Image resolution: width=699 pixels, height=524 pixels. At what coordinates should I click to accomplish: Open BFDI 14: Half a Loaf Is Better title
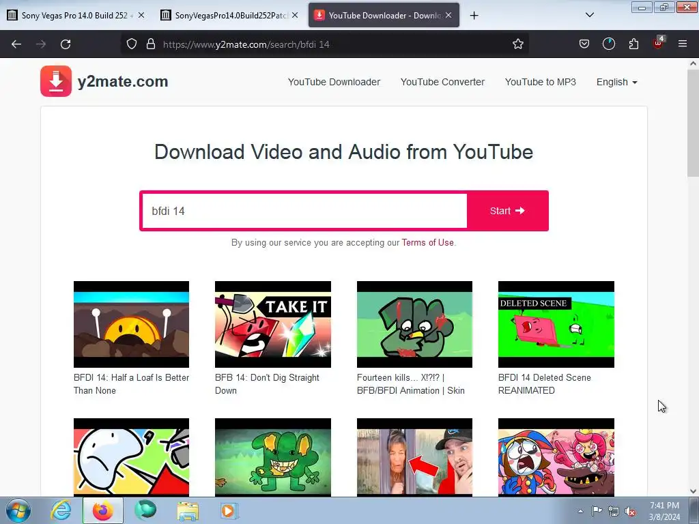[131, 384]
